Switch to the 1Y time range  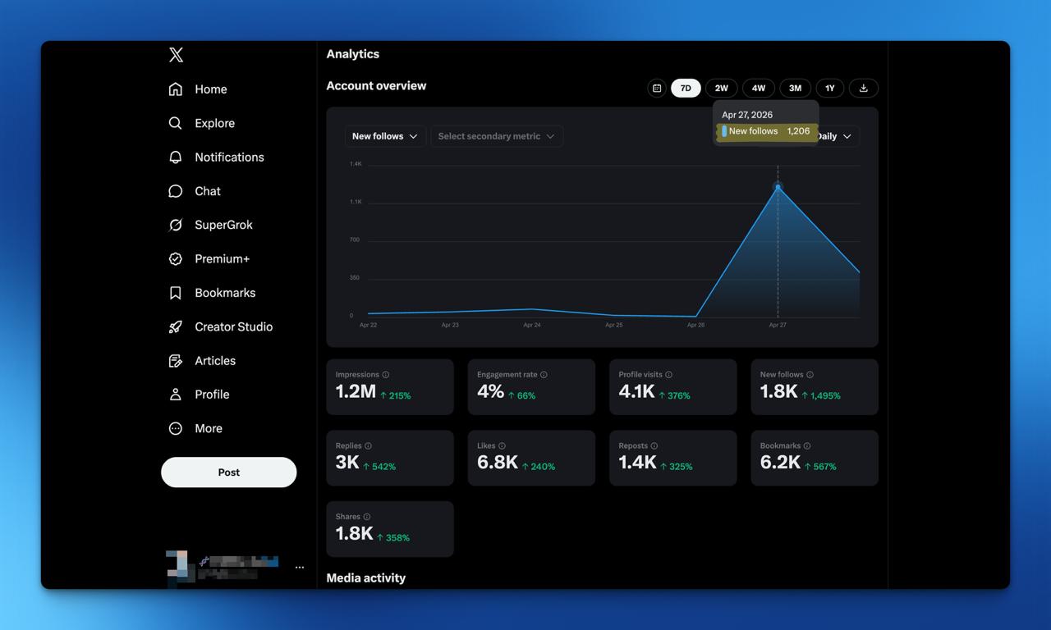[829, 88]
